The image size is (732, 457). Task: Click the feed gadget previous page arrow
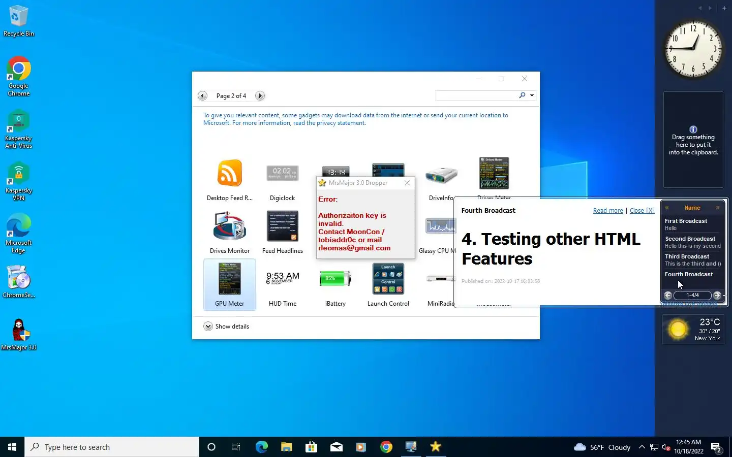(x=668, y=295)
